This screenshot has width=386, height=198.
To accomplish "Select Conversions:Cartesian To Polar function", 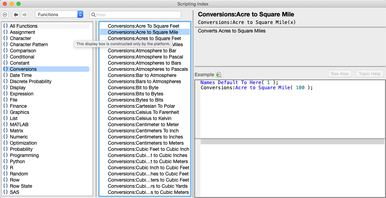I will pos(141,106).
